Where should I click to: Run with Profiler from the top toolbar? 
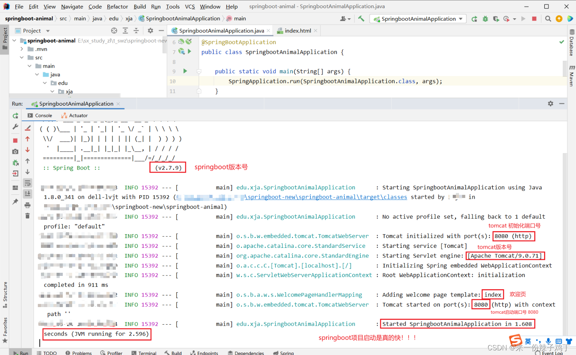(506, 19)
